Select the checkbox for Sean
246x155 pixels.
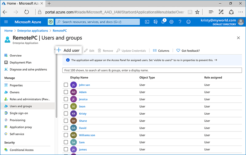pos(66,106)
